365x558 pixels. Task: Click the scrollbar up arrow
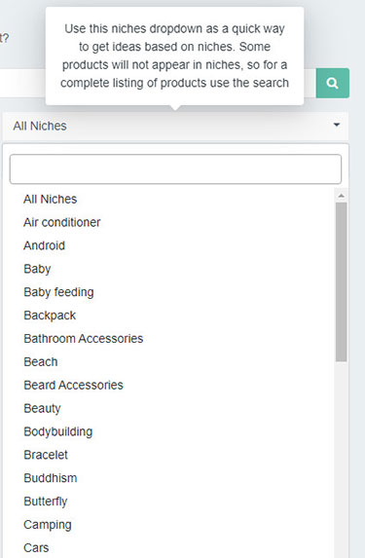342,196
